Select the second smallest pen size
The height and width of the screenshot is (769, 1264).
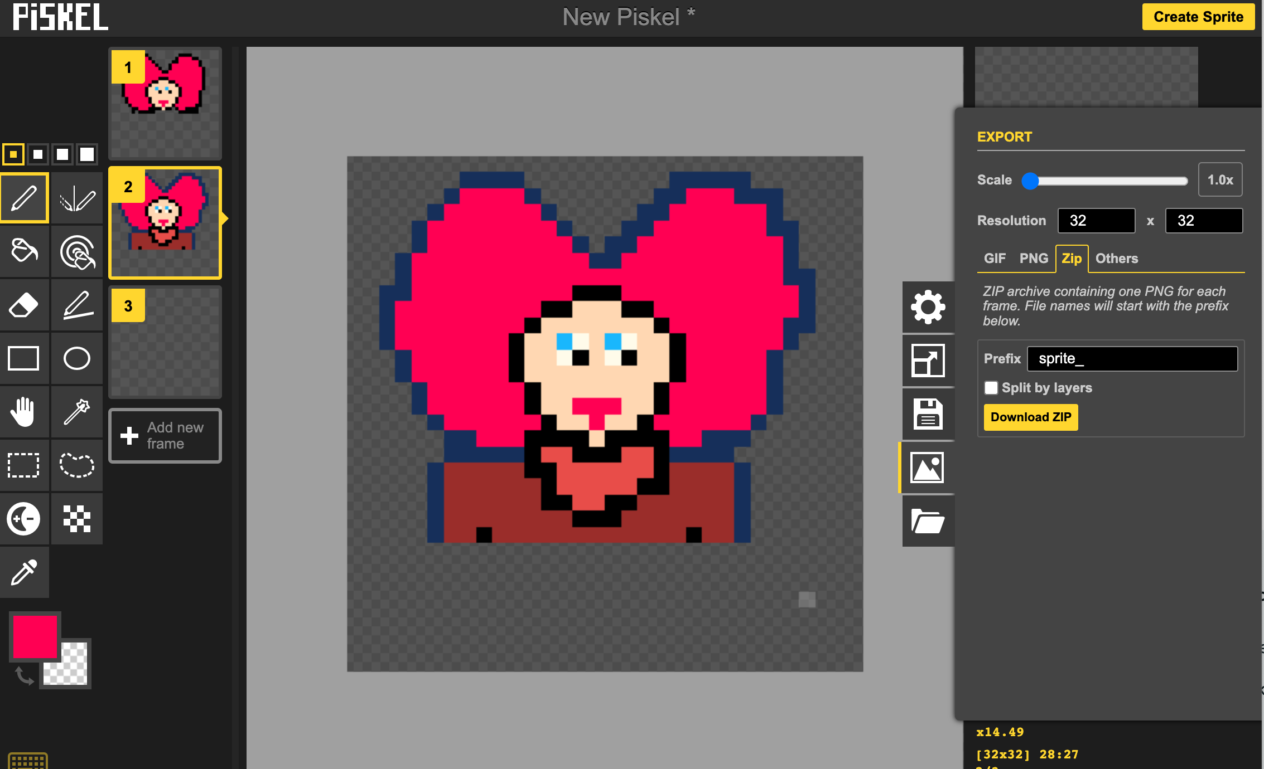click(x=38, y=154)
